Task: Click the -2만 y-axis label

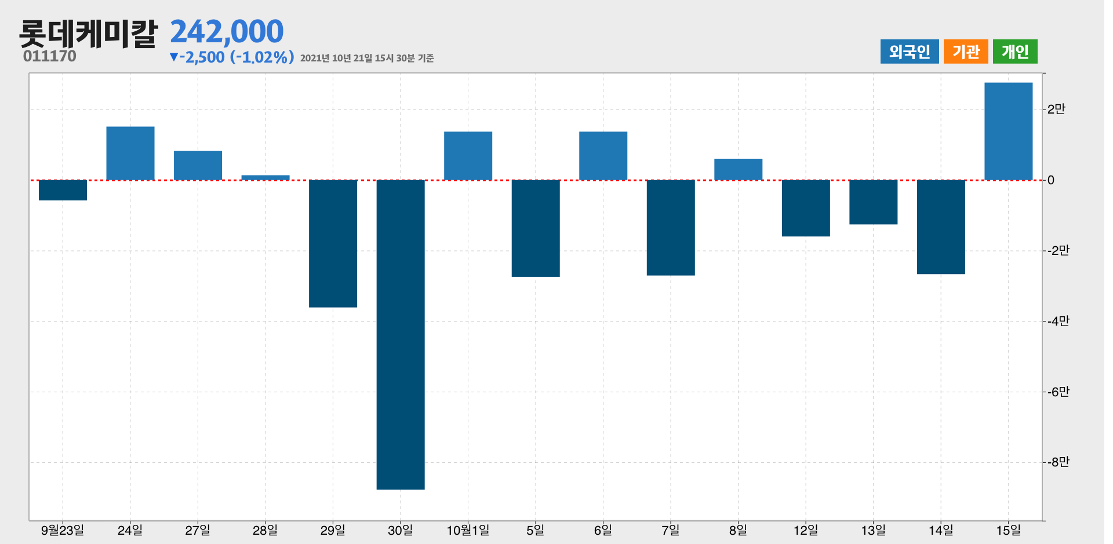Action: [x=1058, y=250]
